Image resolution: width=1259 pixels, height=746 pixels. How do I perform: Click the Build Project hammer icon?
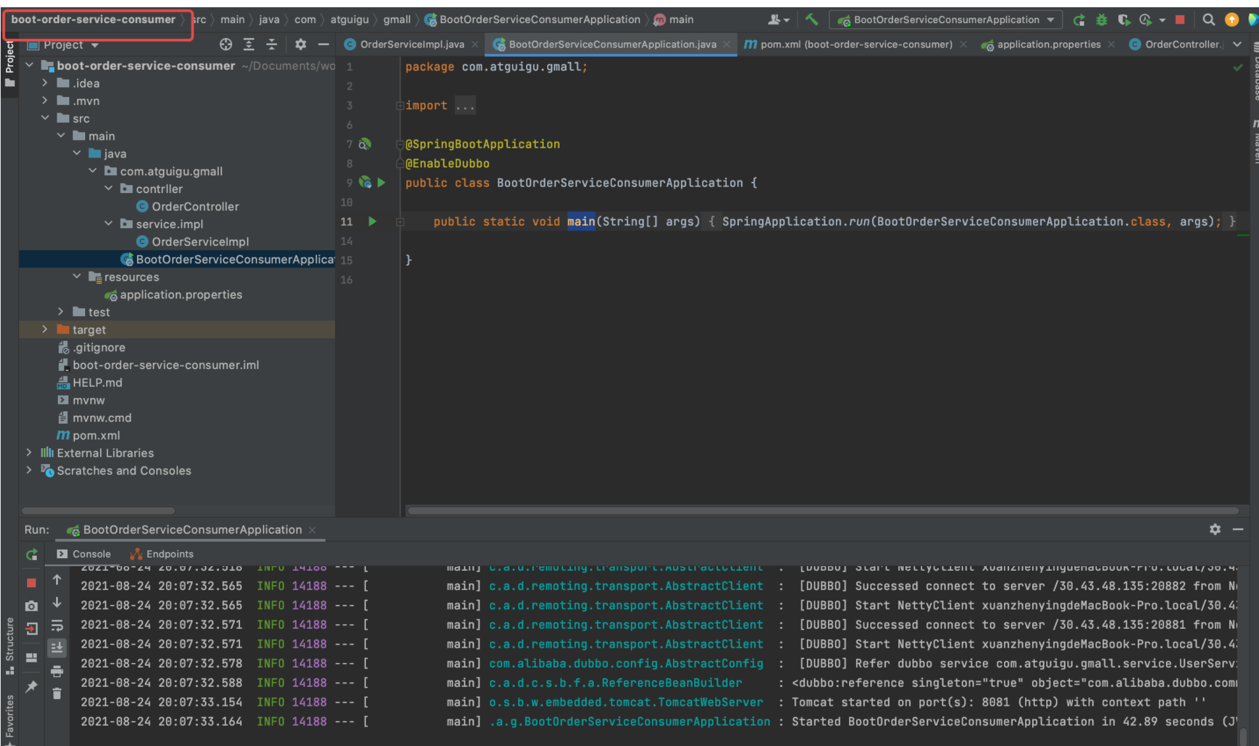(811, 20)
